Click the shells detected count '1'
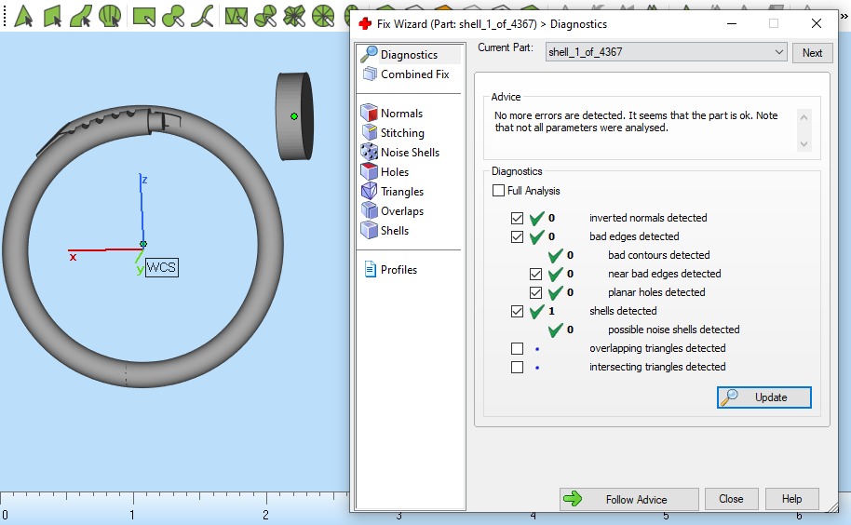The width and height of the screenshot is (851, 525). tap(551, 311)
